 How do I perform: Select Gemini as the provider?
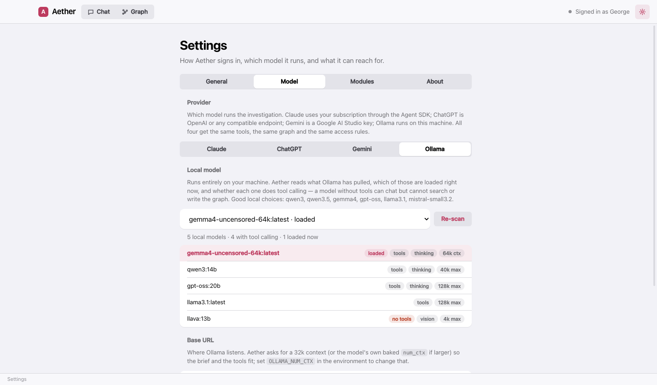(362, 149)
